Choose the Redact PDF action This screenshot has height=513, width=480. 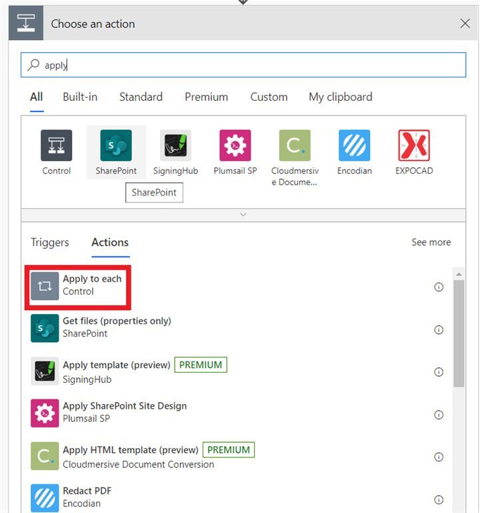click(87, 491)
